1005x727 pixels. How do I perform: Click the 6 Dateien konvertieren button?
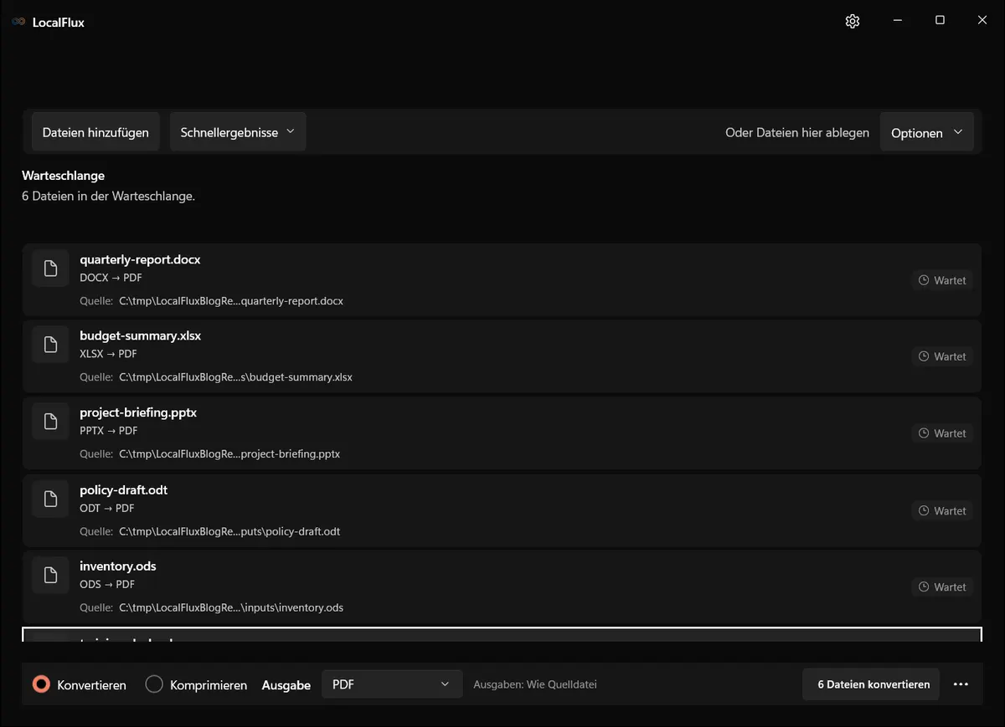click(x=871, y=684)
